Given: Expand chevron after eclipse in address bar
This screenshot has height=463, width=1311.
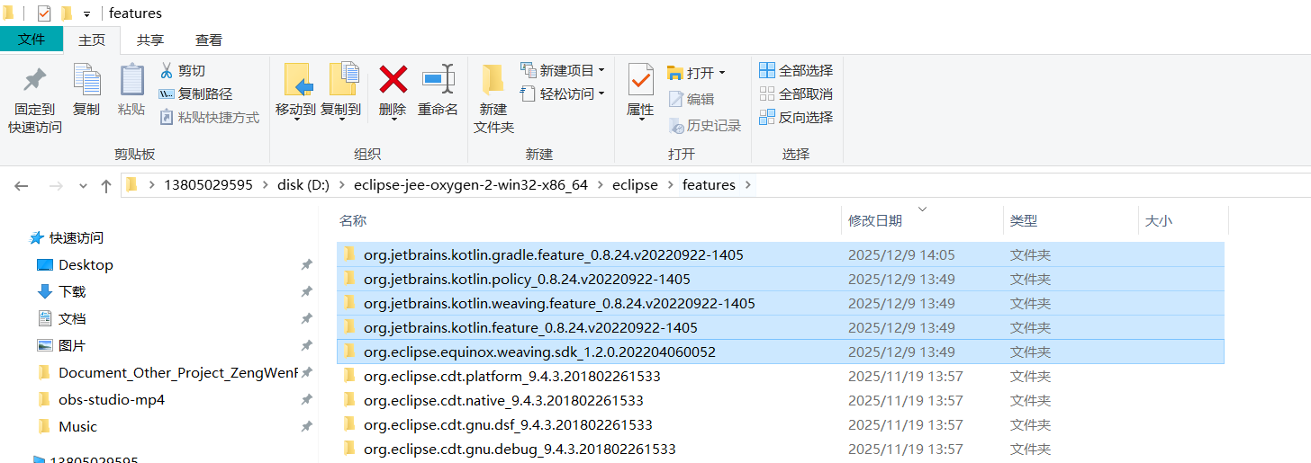Looking at the screenshot, I should [670, 185].
